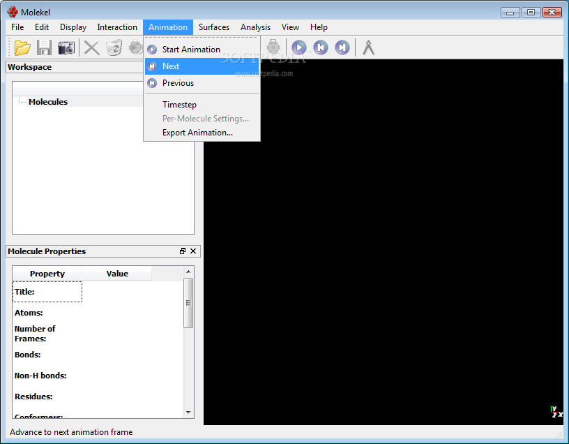
Task: Click the timer icon in the toolbar
Action: point(273,47)
